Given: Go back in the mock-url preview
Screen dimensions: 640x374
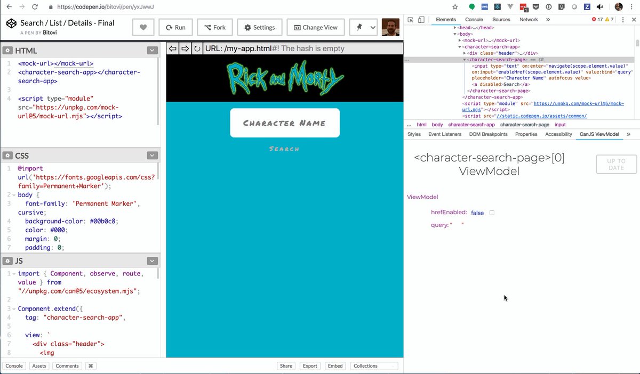Looking at the screenshot, I should [x=172, y=48].
